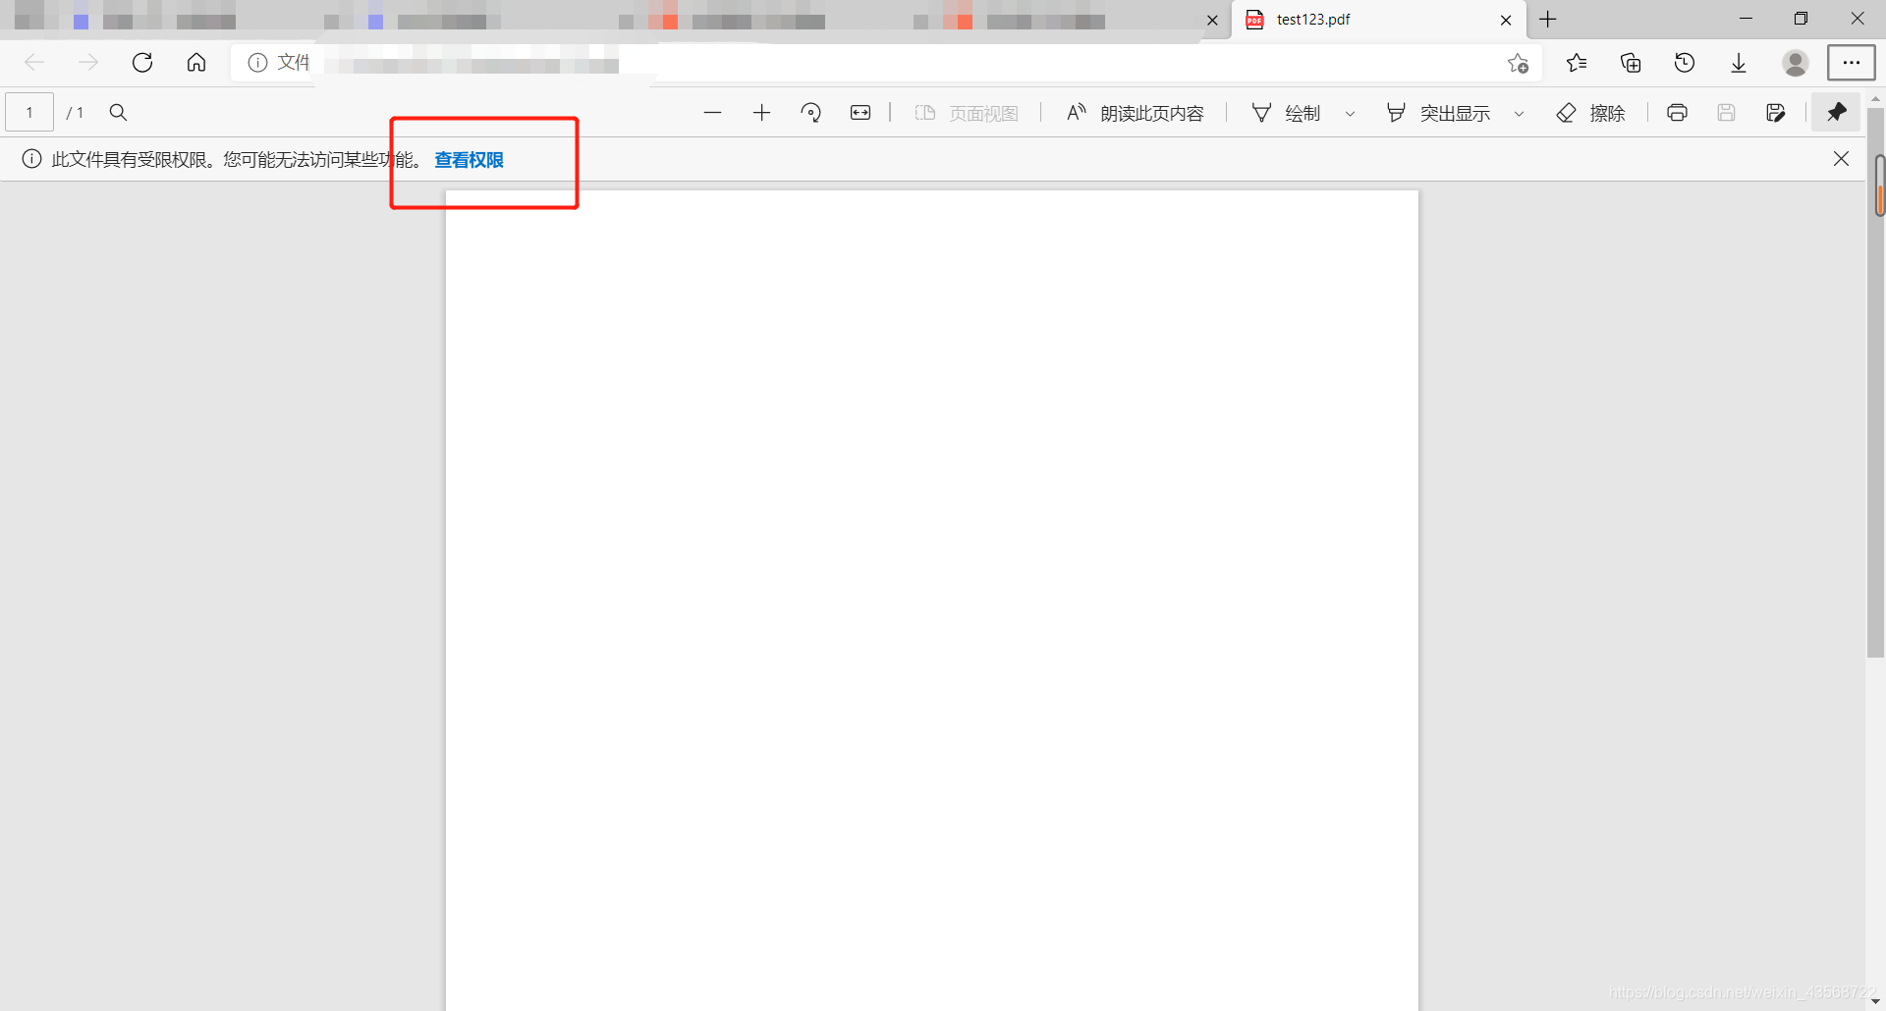Toggle fit to width view
This screenshot has height=1011, width=1886.
(x=860, y=113)
